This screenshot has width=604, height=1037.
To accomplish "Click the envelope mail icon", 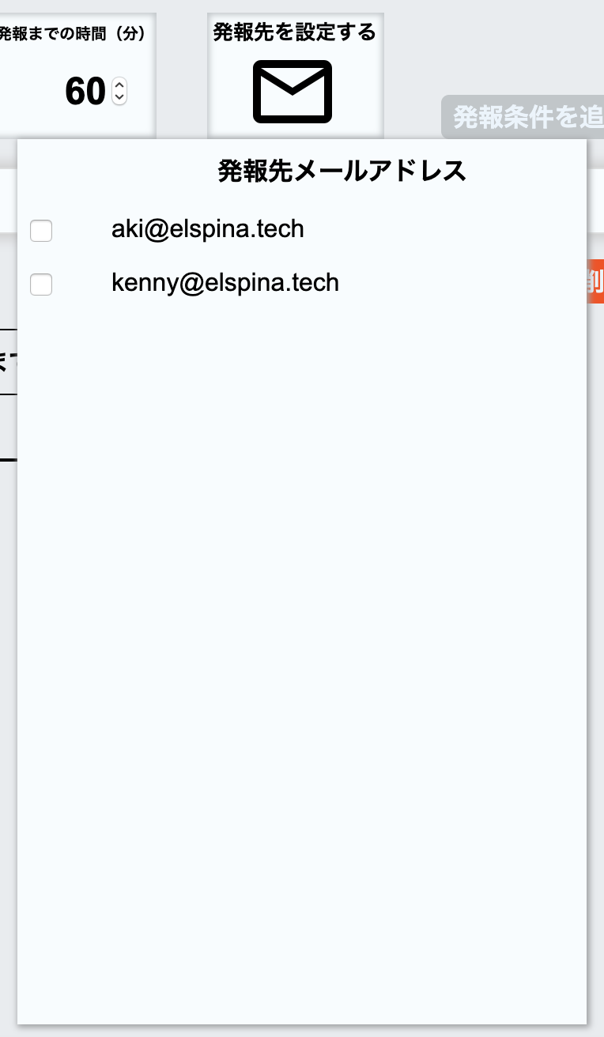I will (293, 92).
